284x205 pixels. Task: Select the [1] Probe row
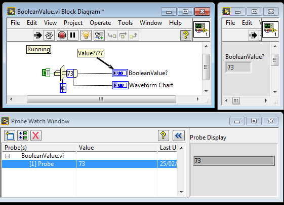(90, 164)
